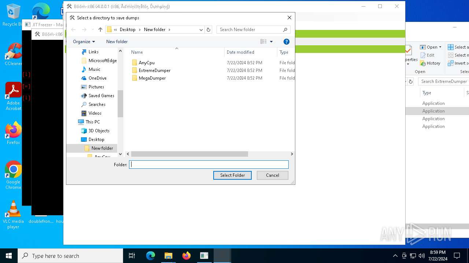Open the Organize menu
This screenshot has width=469, height=263.
[x=84, y=42]
